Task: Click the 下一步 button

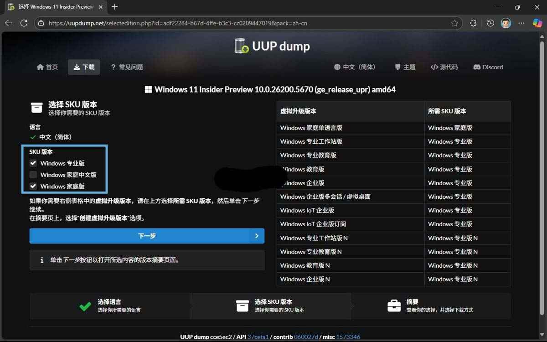Action: click(147, 236)
